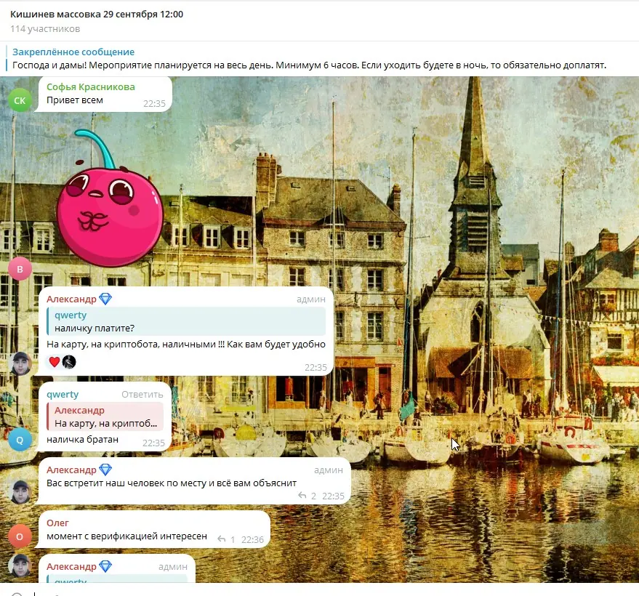Screen dimensions: 639x596
Task: Open Олег's profile via sender name
Action: pyautogui.click(x=57, y=523)
